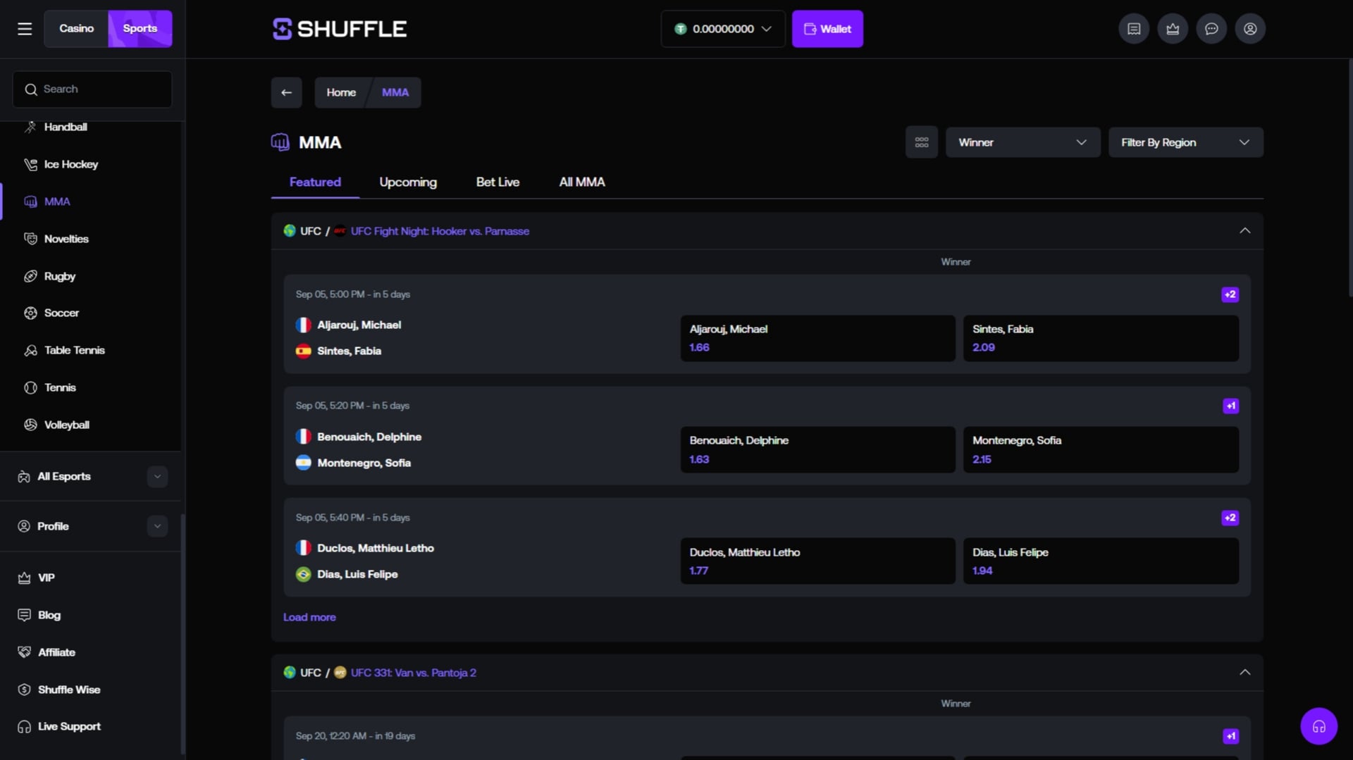The image size is (1353, 760).
Task: Click the search magnifier icon
Action: click(x=31, y=89)
